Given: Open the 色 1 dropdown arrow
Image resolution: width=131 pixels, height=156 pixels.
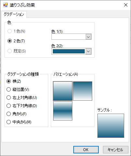Looking at the screenshot, I should point(88,37).
